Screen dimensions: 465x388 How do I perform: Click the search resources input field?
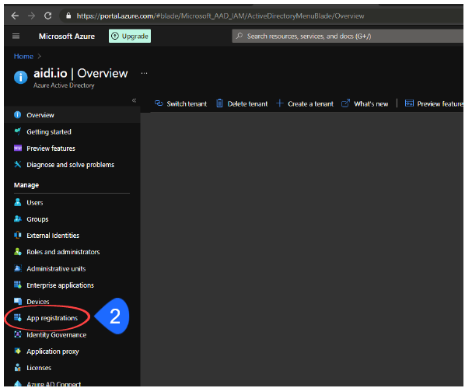point(348,36)
